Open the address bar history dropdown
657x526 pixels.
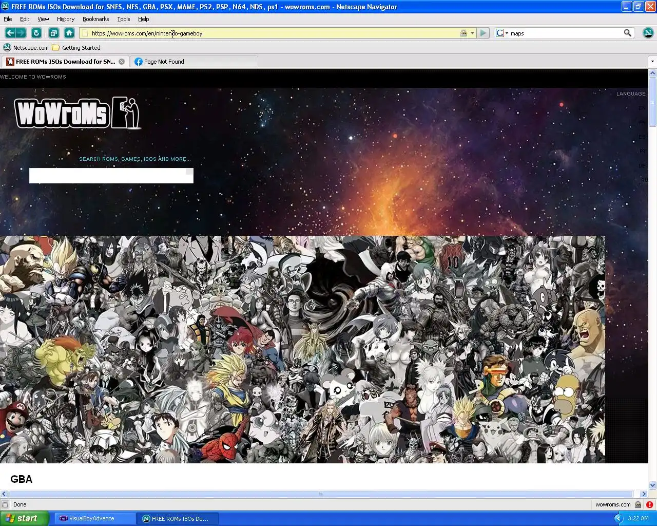tap(472, 33)
